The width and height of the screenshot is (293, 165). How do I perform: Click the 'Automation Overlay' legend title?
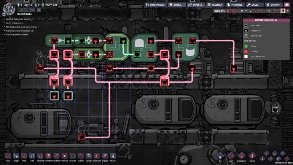[x=266, y=20]
